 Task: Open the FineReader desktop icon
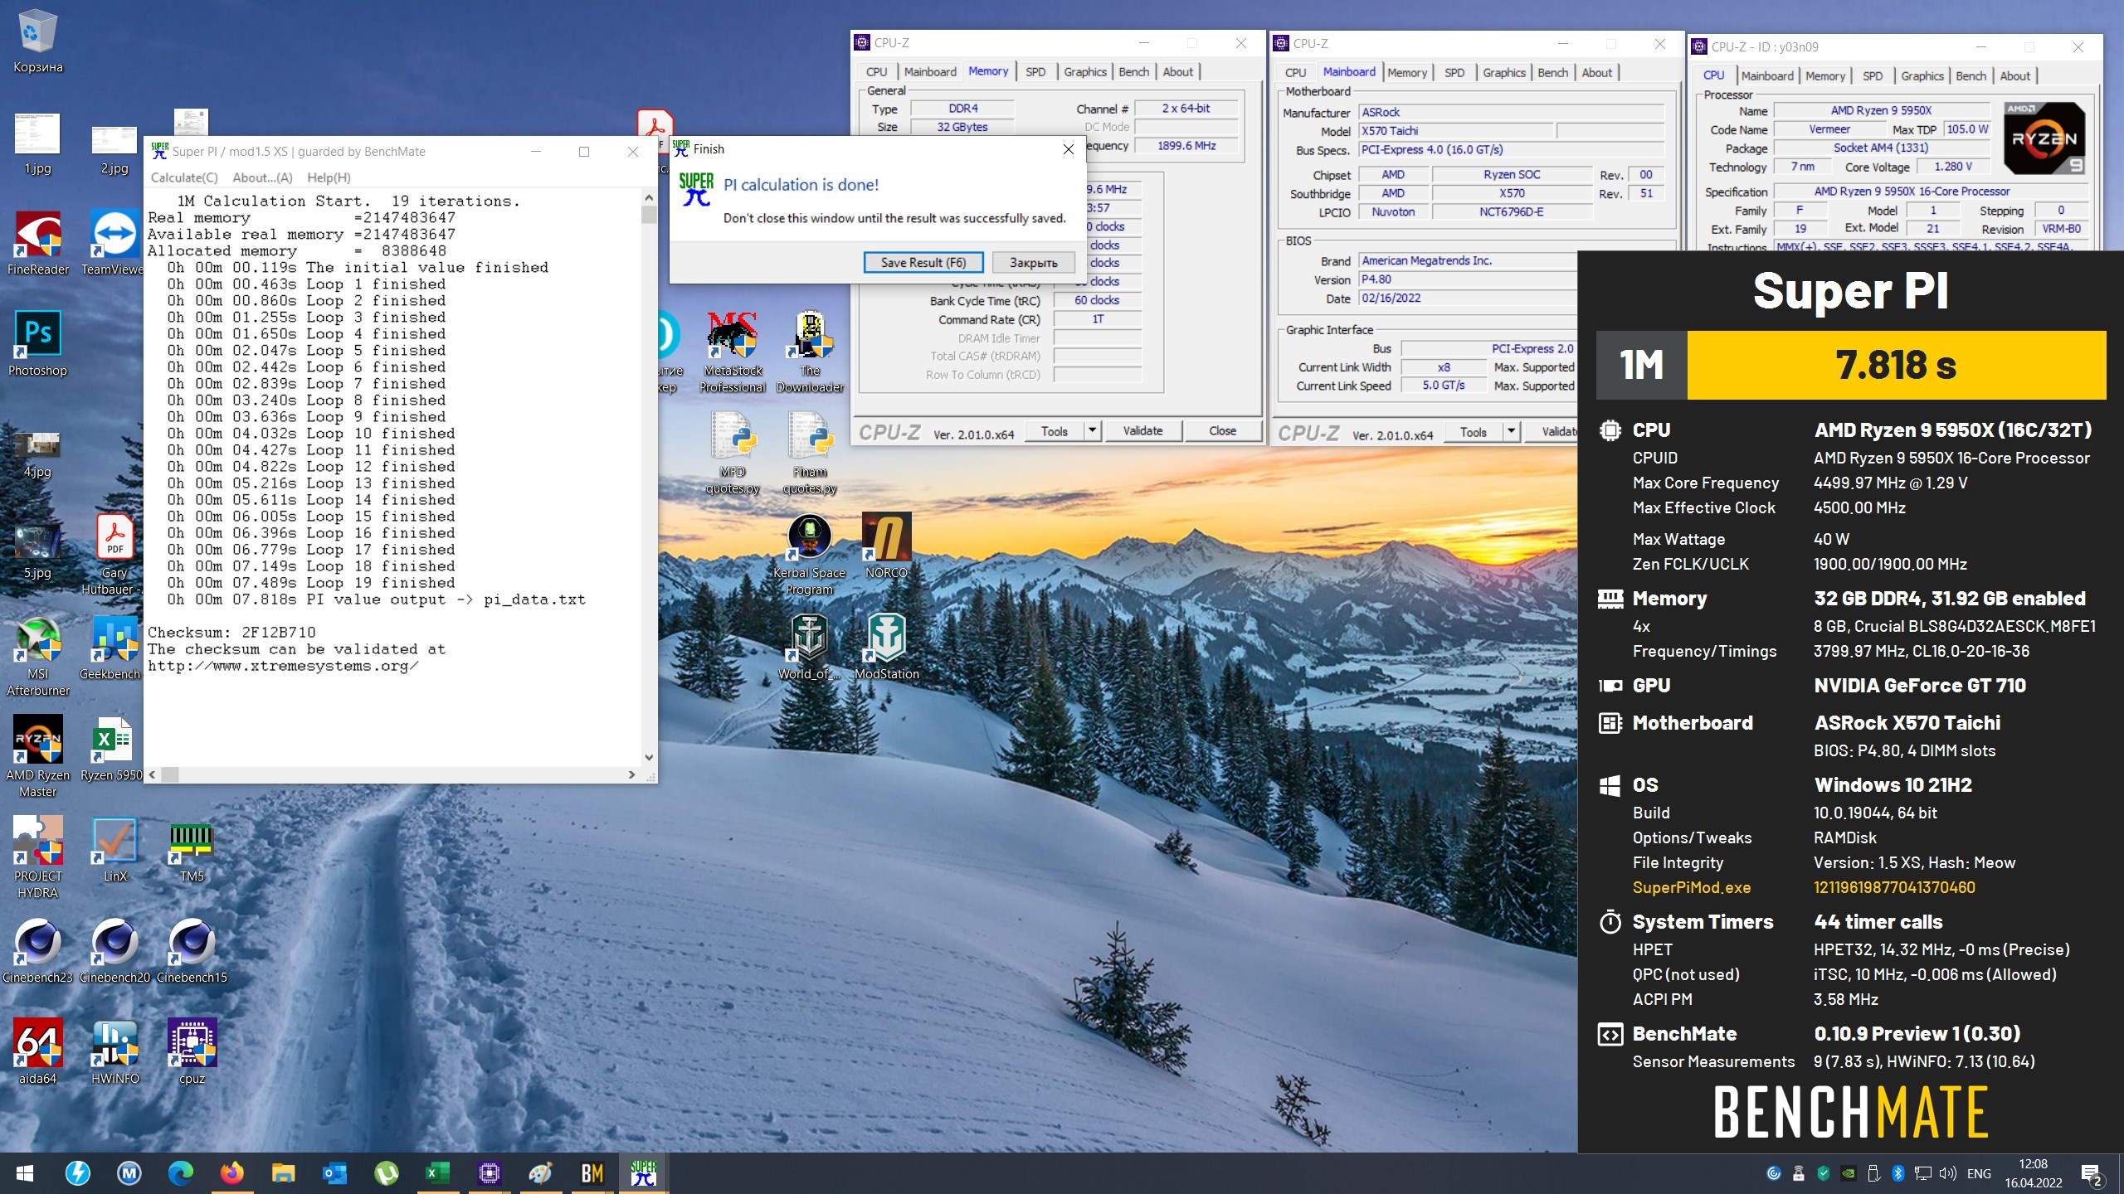point(37,244)
